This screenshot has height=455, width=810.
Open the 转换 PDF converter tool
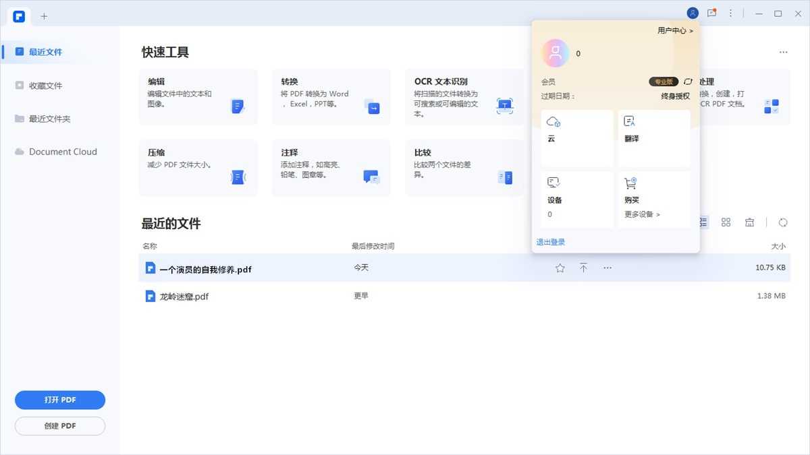[331, 96]
